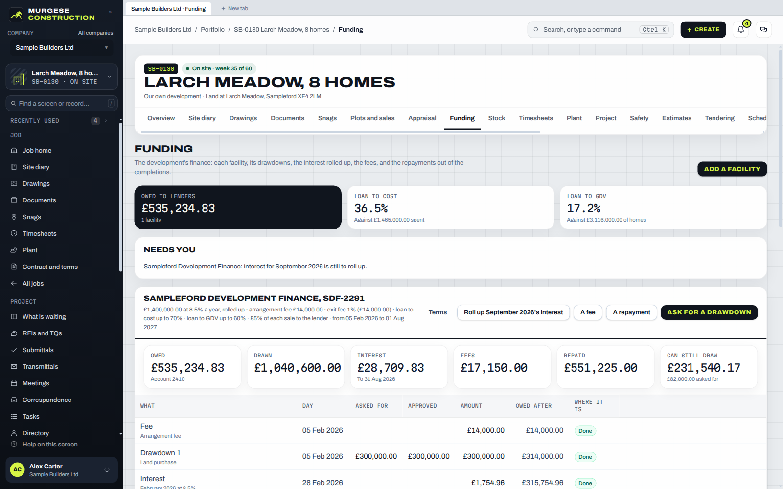Click the Portfolio breadcrumb link

coord(212,30)
